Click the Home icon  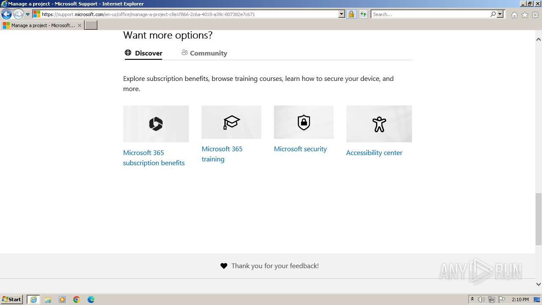[x=514, y=15]
